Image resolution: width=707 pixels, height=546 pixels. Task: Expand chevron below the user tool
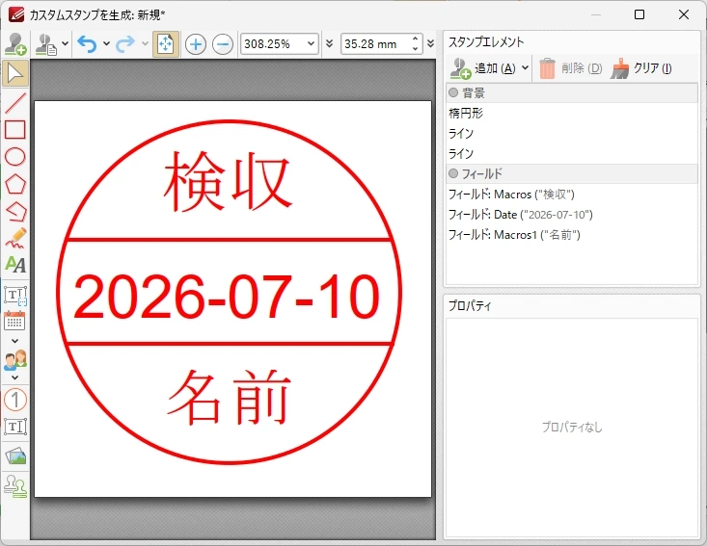pyautogui.click(x=14, y=377)
